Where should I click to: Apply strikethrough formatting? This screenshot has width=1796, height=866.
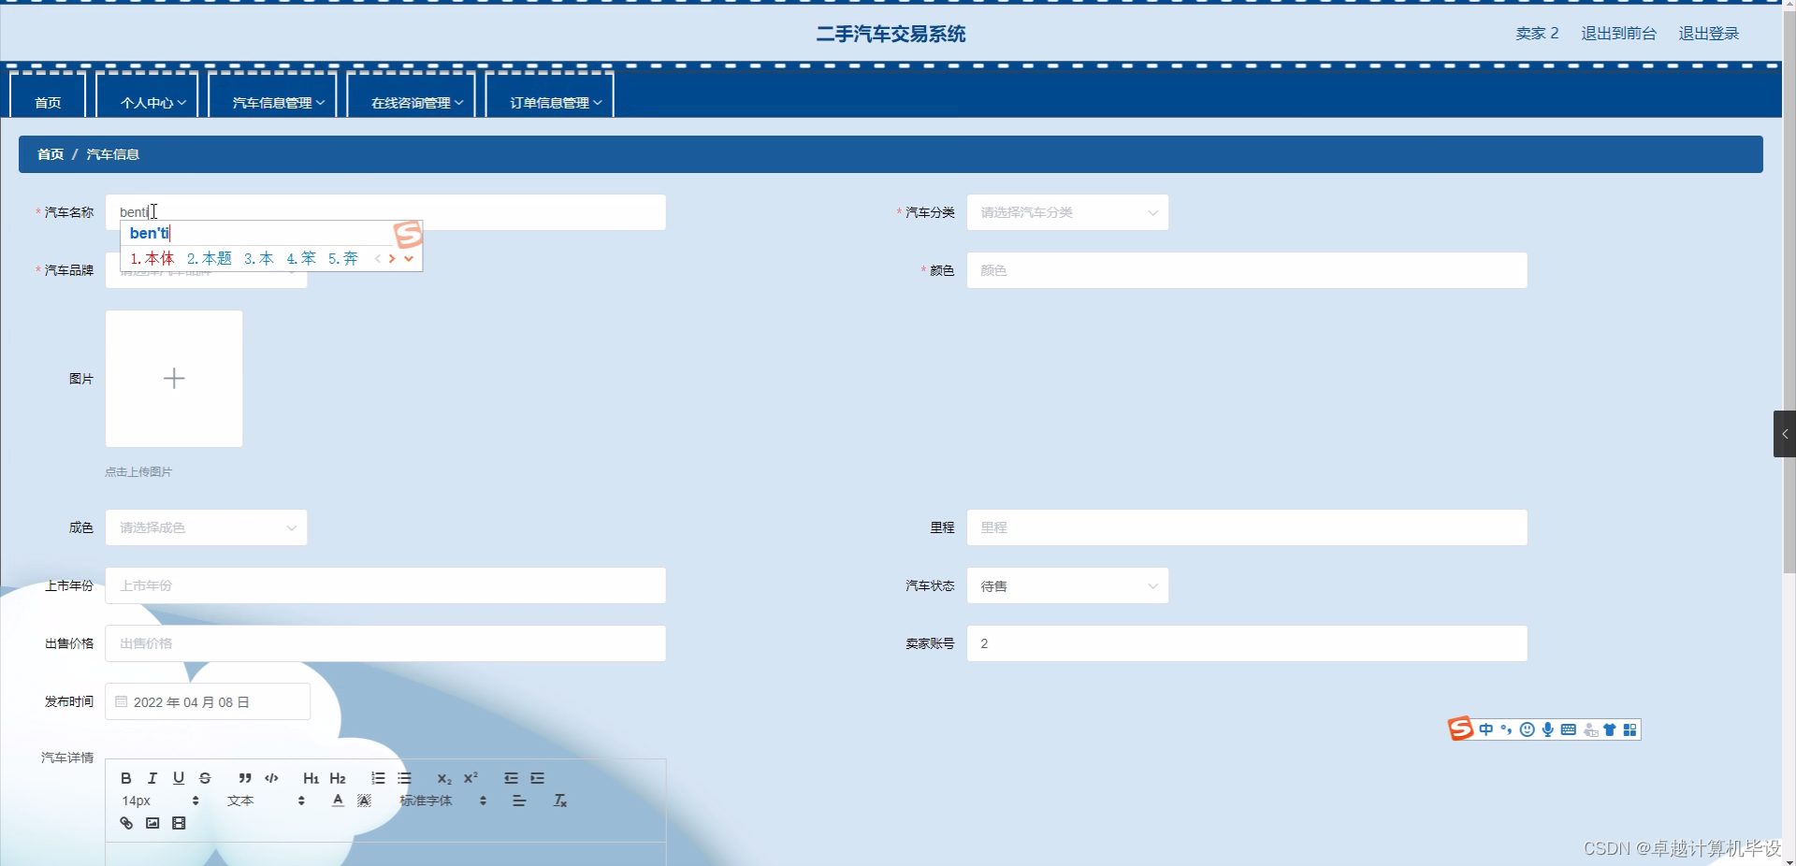click(205, 778)
